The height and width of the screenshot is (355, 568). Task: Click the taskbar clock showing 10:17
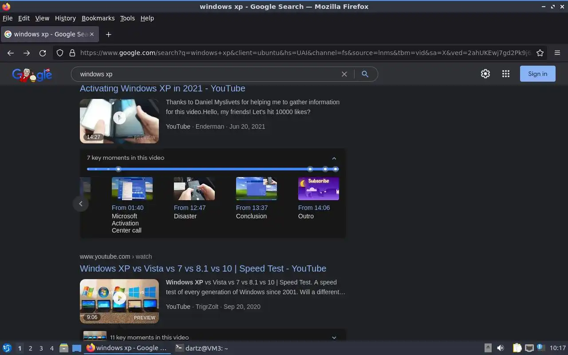557,348
